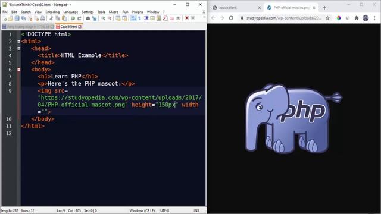The height and width of the screenshot is (214, 381).
Task: Open the Chrome three-dot menu
Action: pos(374,18)
